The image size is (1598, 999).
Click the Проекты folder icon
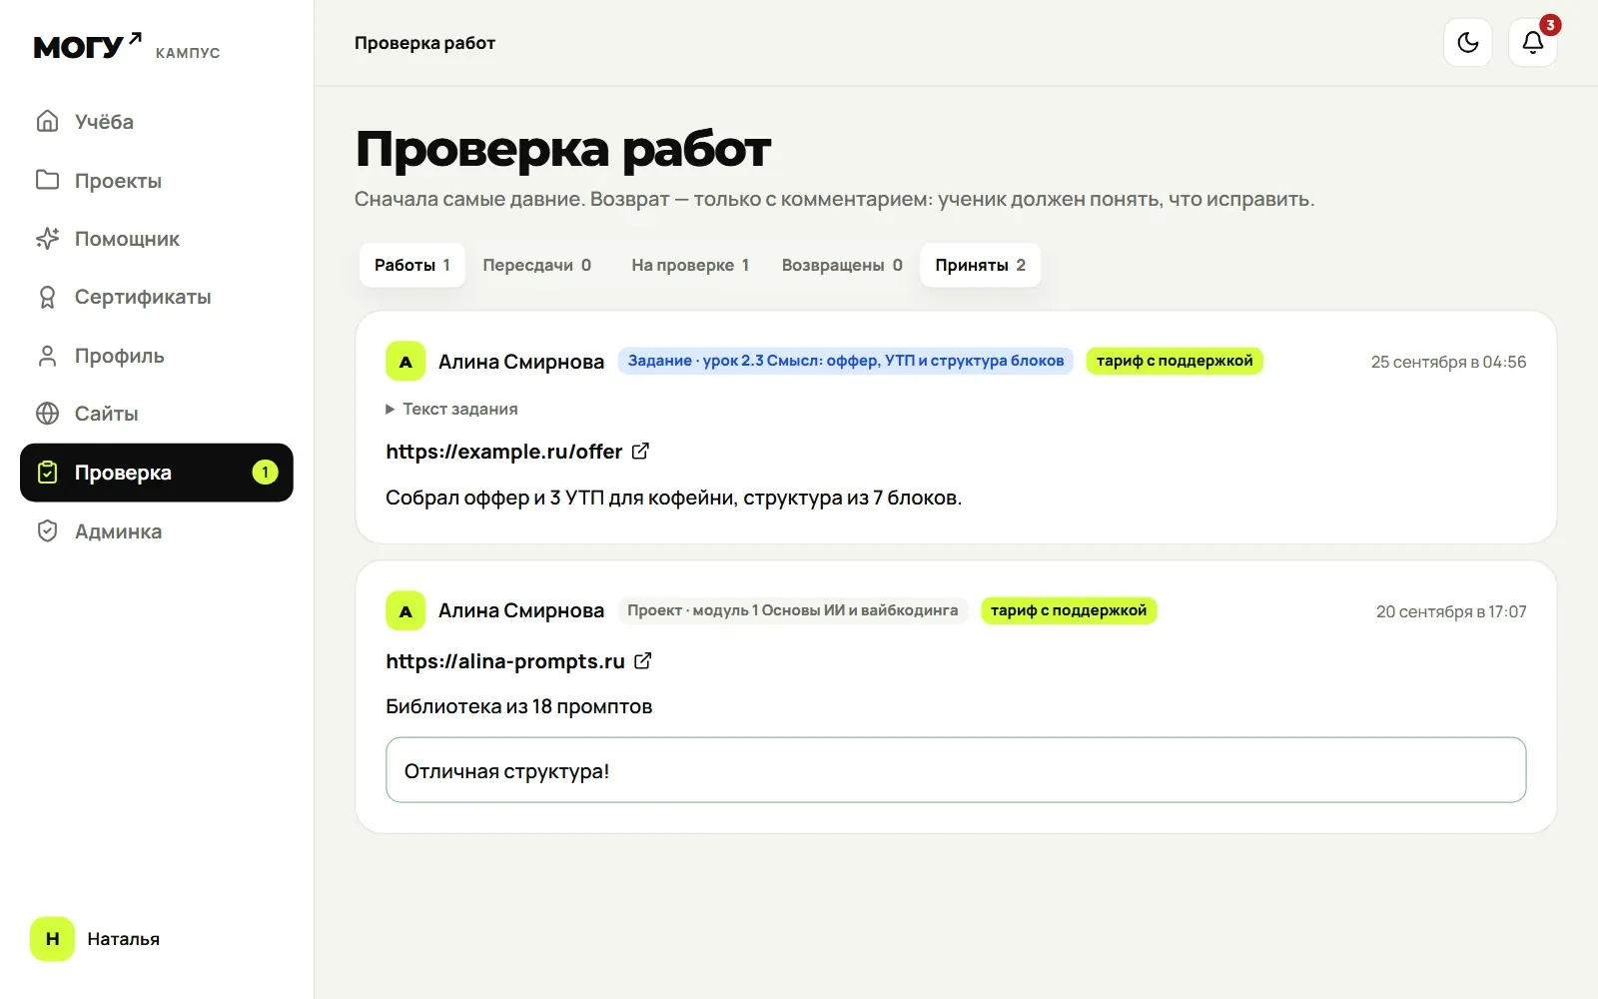47,180
